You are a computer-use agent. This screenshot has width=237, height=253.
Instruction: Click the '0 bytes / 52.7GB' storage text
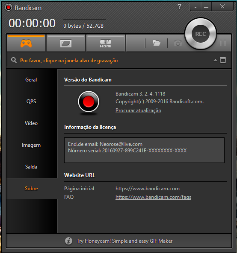pos(83,26)
